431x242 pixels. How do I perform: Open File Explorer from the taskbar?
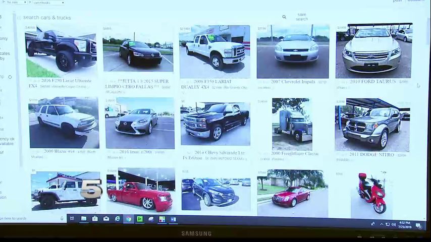tap(84, 219)
